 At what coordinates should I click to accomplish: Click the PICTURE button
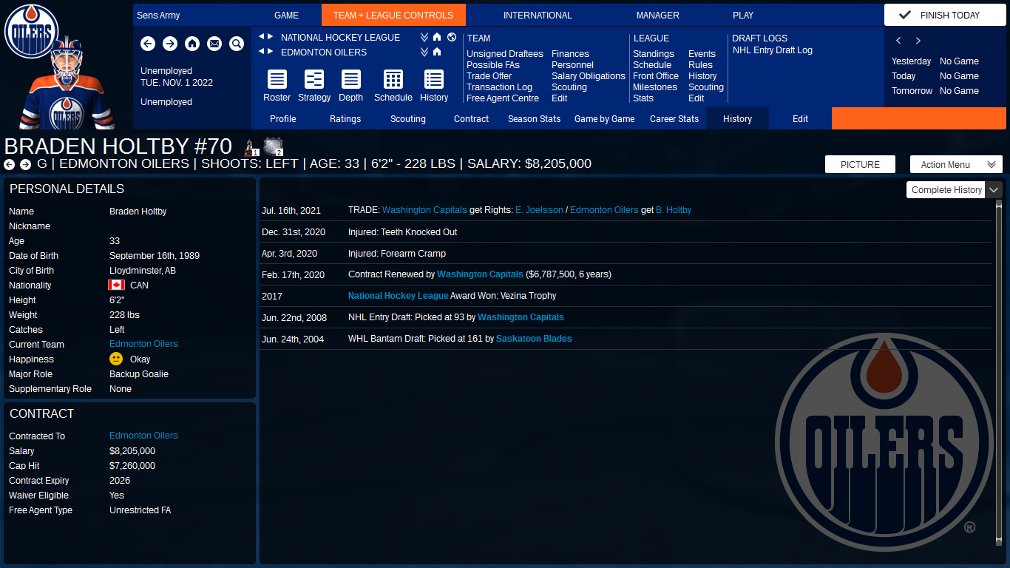tap(860, 164)
